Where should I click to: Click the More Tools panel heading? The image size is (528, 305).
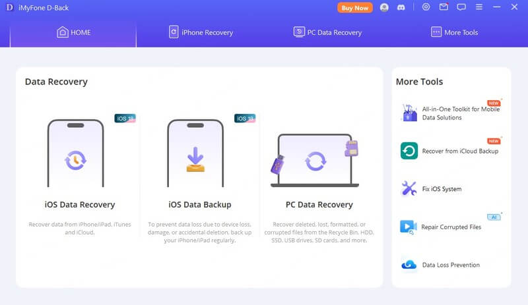[x=419, y=82]
